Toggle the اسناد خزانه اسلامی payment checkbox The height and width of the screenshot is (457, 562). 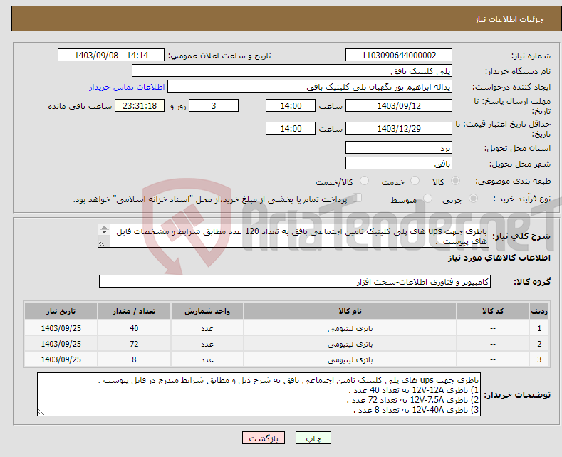coord(358,198)
